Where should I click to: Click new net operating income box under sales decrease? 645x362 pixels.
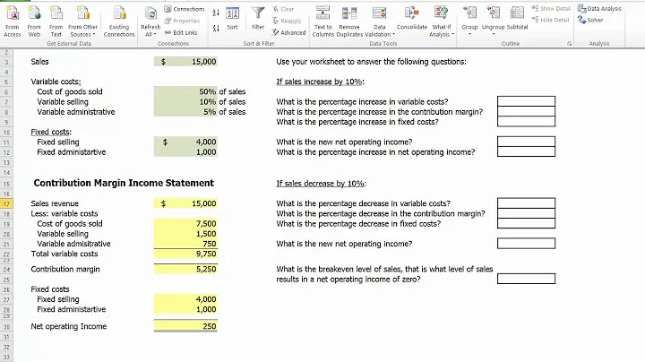(x=526, y=244)
